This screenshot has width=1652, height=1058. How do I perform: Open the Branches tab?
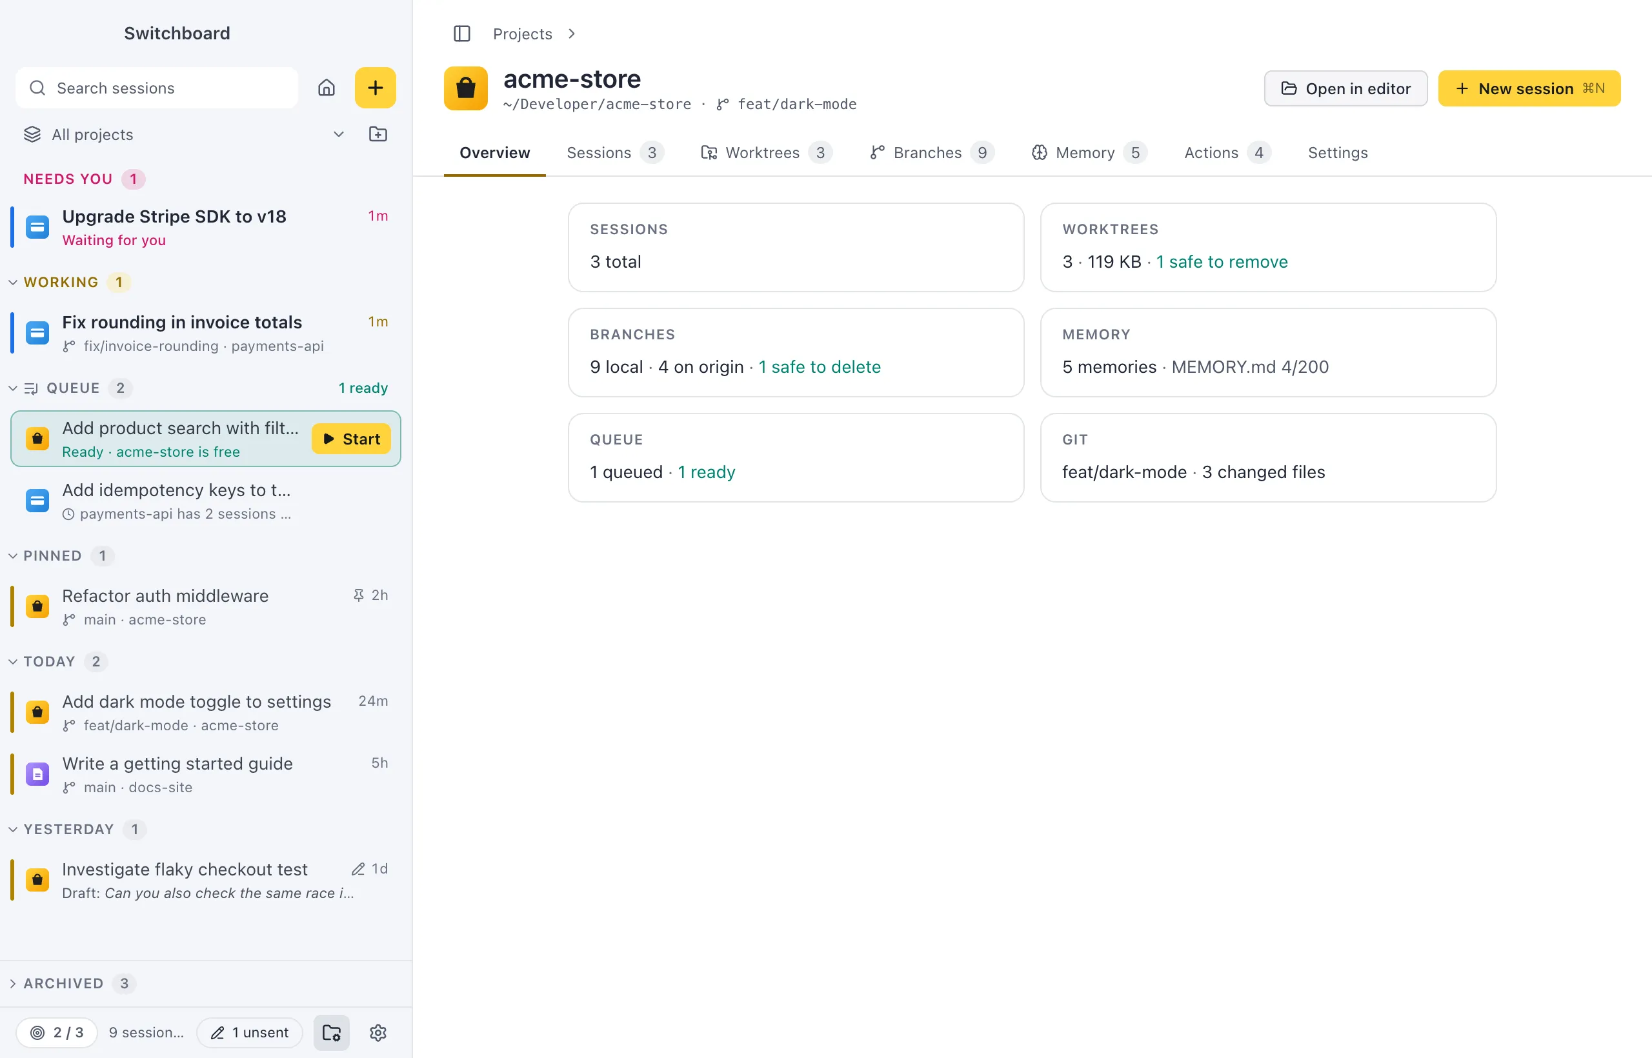coord(932,152)
